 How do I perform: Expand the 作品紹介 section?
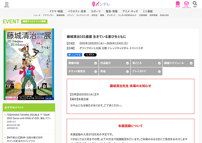pyautogui.click(x=115, y=63)
